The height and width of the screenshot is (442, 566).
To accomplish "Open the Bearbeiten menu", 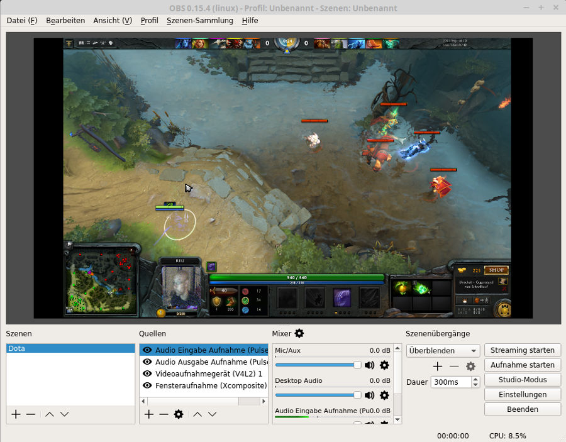I will click(65, 21).
